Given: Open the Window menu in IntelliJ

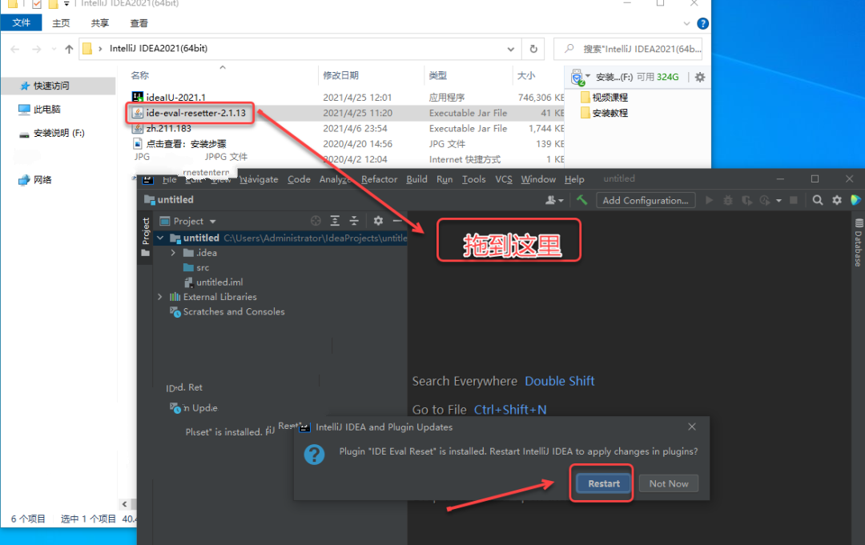Looking at the screenshot, I should [x=538, y=179].
